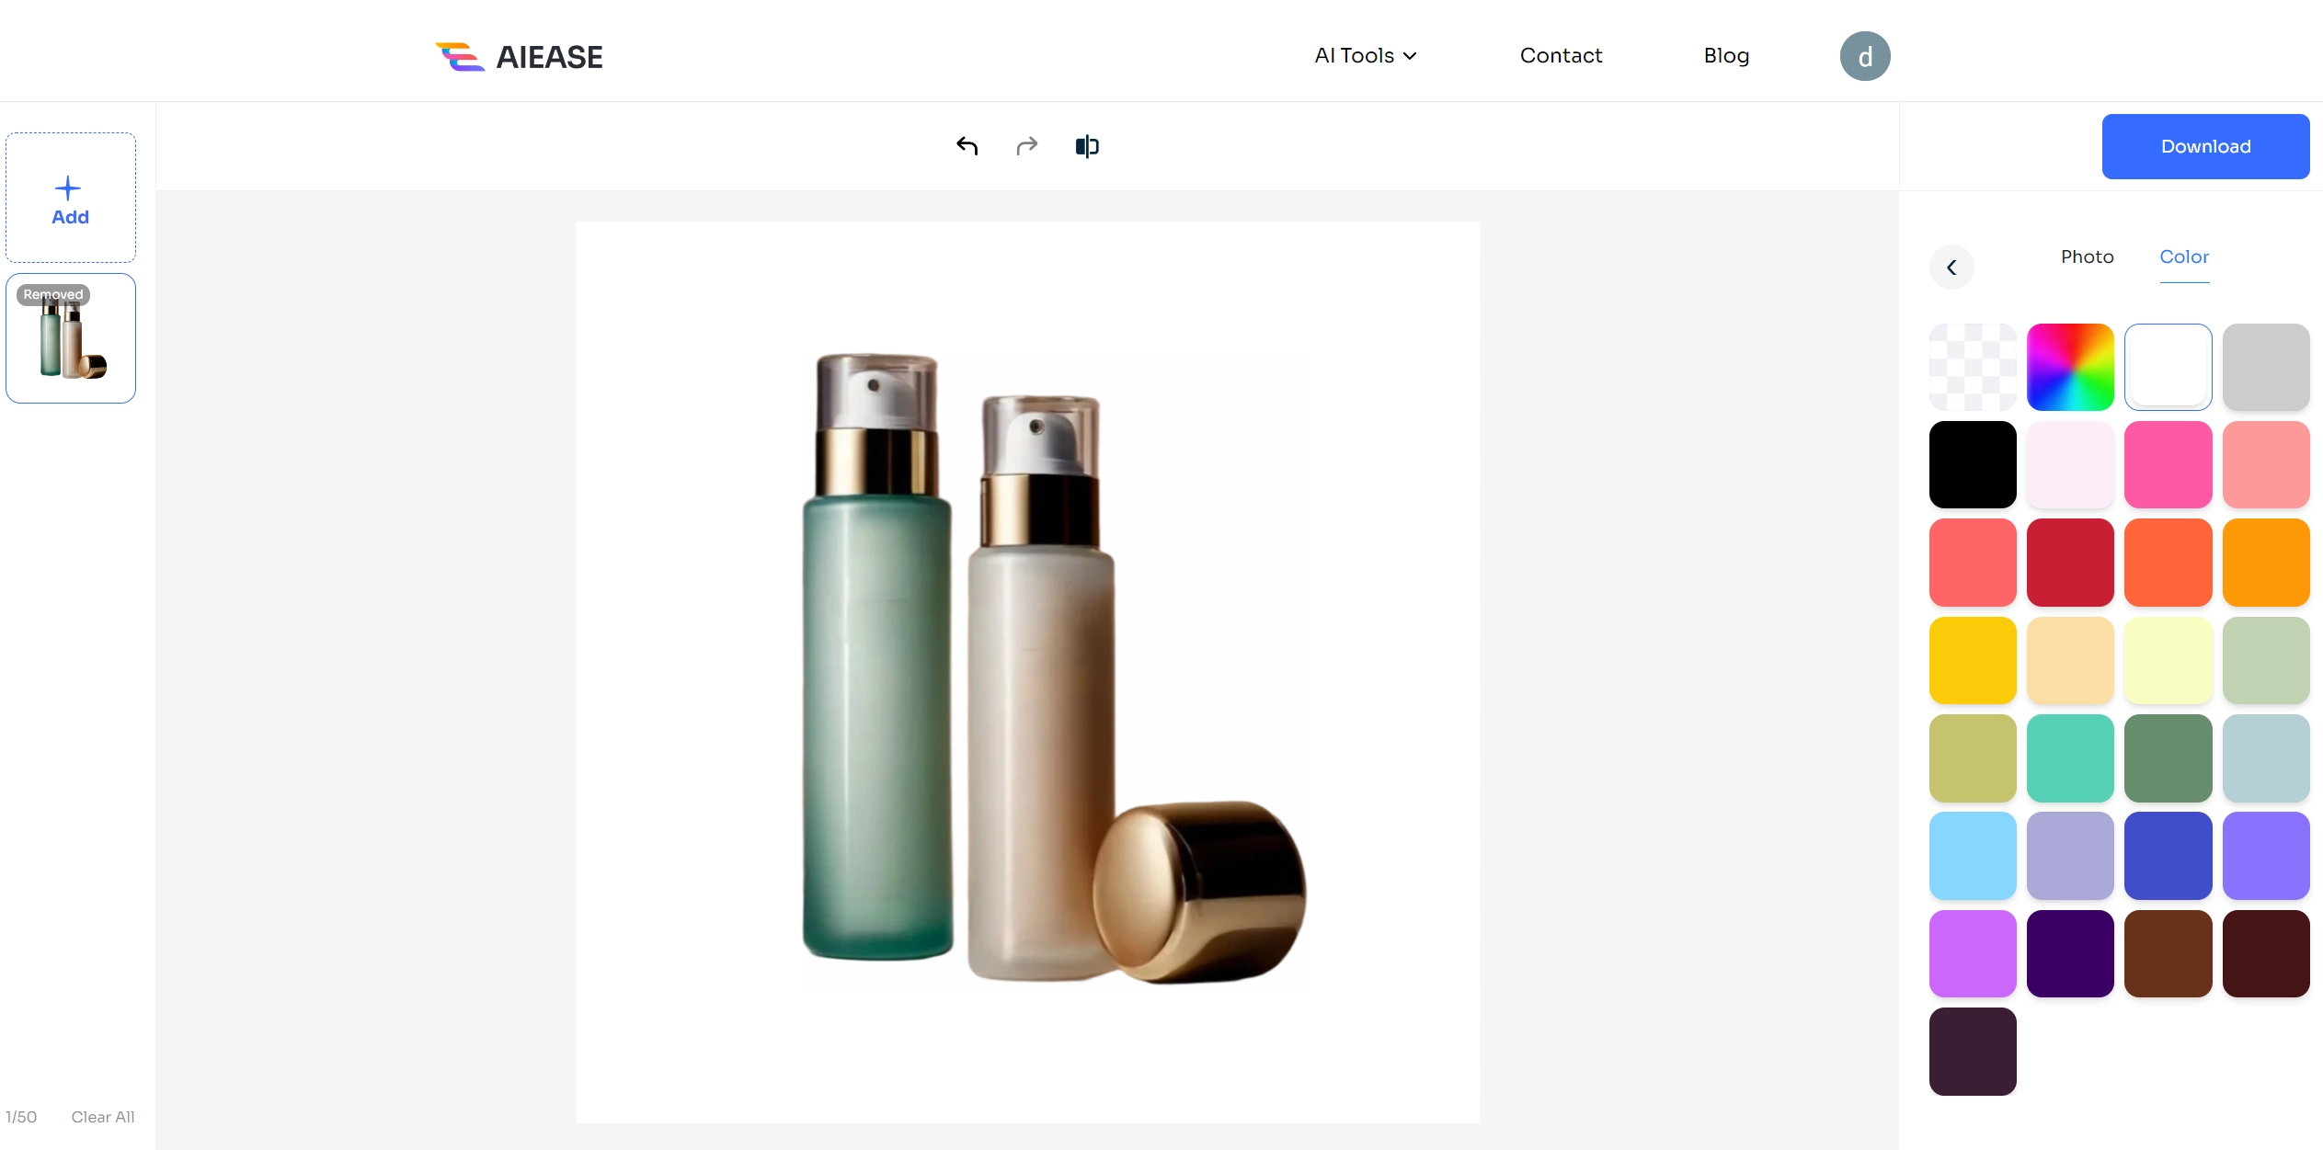Expand the AI Tools dropdown

[x=1365, y=56]
